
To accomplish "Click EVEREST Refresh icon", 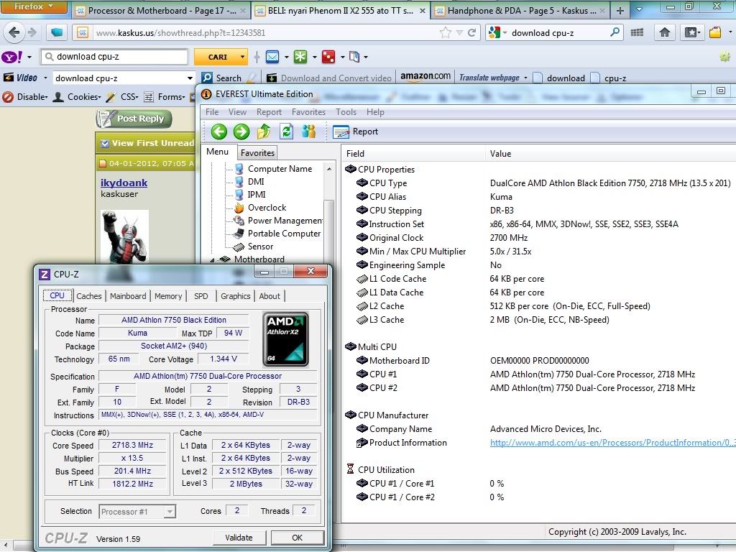I will point(286,132).
